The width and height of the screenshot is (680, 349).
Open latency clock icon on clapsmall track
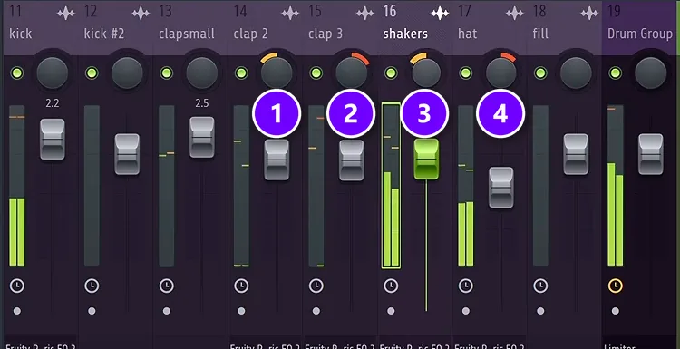point(167,286)
